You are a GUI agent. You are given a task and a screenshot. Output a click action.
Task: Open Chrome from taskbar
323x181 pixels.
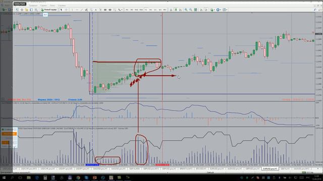[x=78, y=177]
